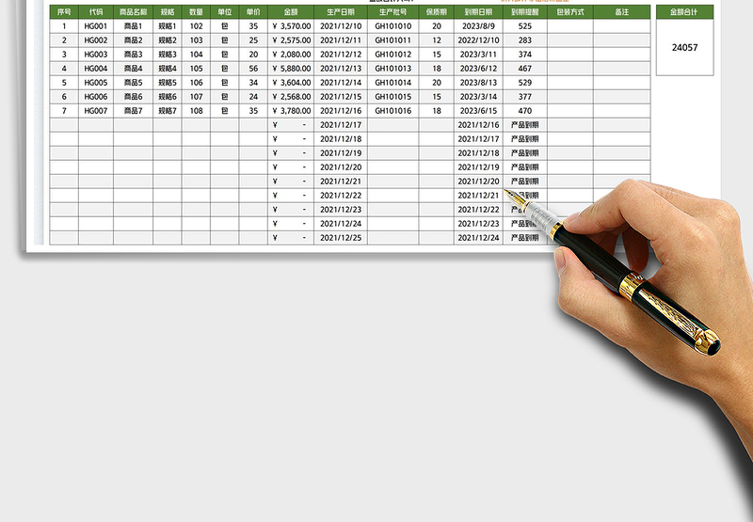
Task: Click the 包装方式 column header
Action: 570,12
